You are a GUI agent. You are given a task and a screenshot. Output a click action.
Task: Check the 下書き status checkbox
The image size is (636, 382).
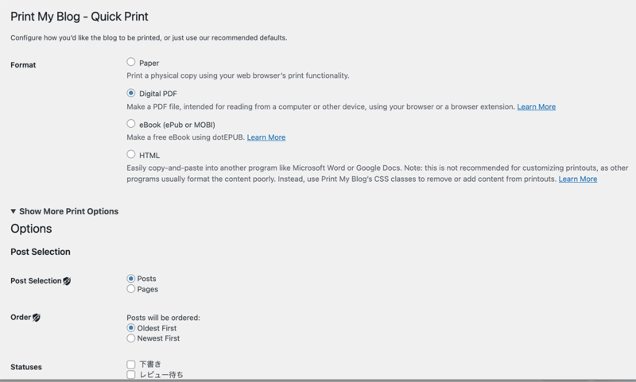(x=130, y=365)
